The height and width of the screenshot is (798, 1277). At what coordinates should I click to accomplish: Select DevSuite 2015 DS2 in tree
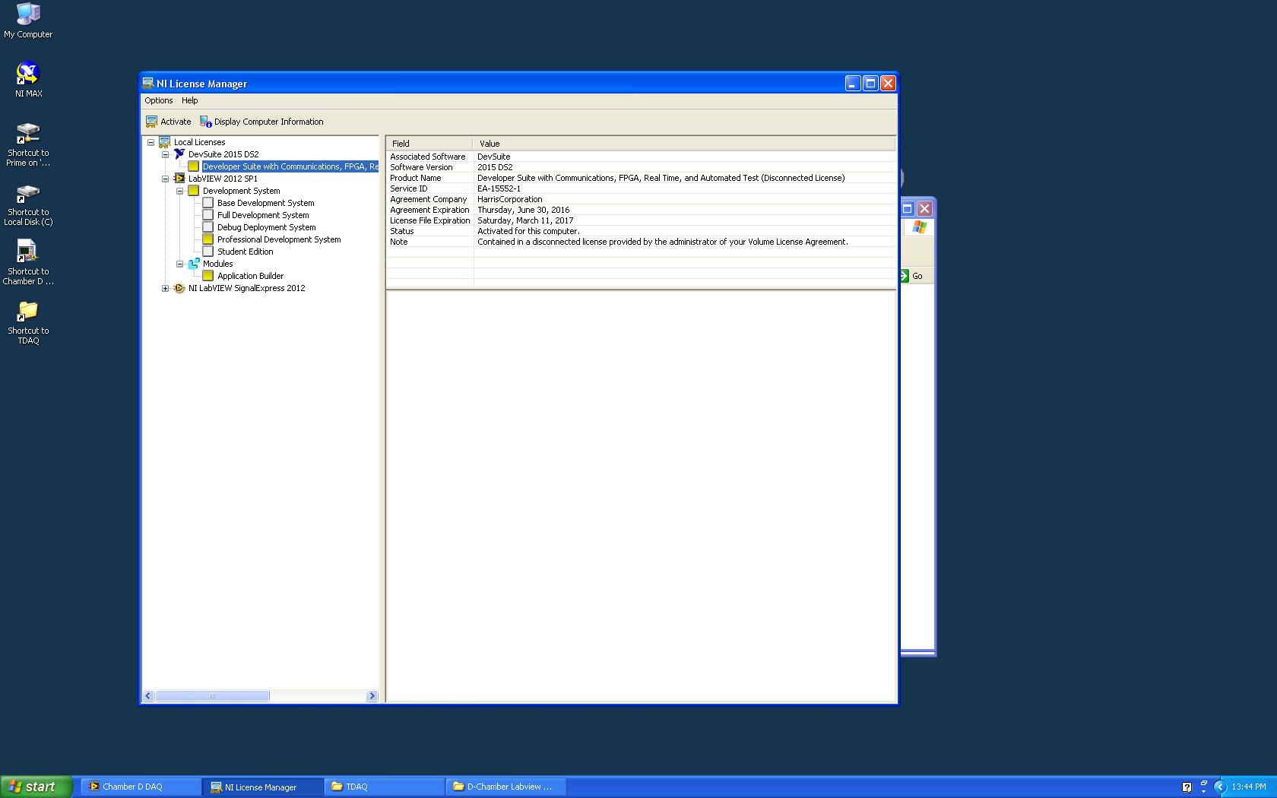coord(223,154)
